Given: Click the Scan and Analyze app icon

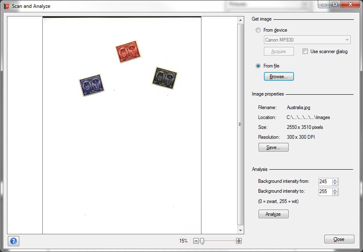Looking at the screenshot, I should click(x=7, y=6).
